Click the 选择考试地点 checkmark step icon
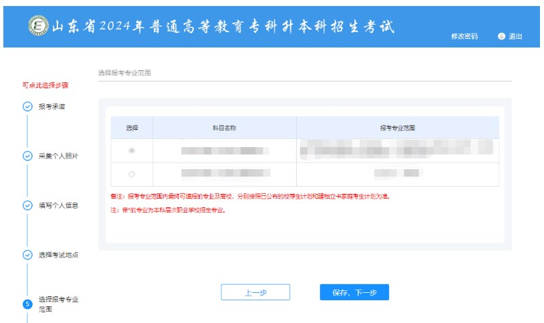Screen dimensions: 544x323 [27, 255]
